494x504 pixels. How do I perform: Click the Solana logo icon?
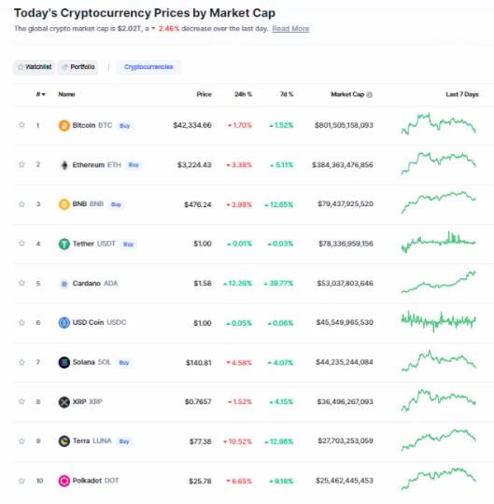coord(64,362)
